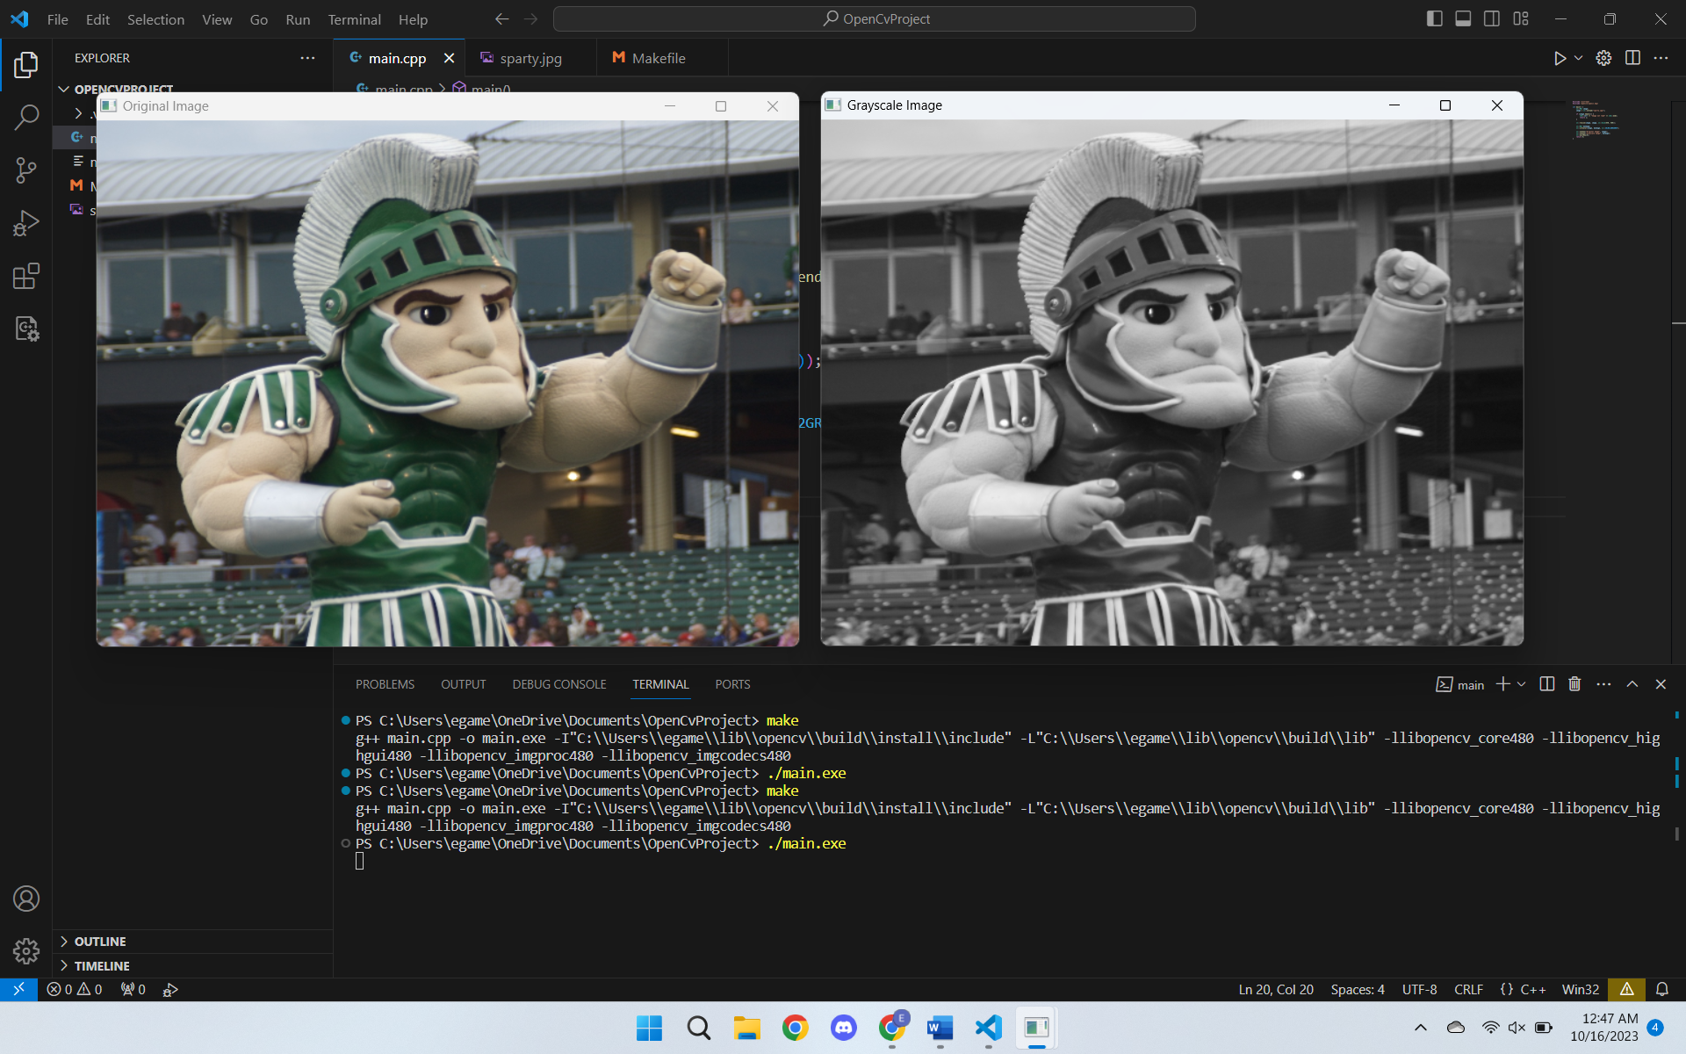Expand the TIMELINE section
The image size is (1686, 1054).
coord(102,966)
